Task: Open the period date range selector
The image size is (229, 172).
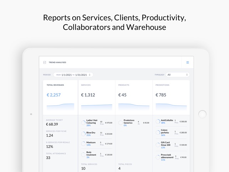Action: pyautogui.click(x=73, y=75)
